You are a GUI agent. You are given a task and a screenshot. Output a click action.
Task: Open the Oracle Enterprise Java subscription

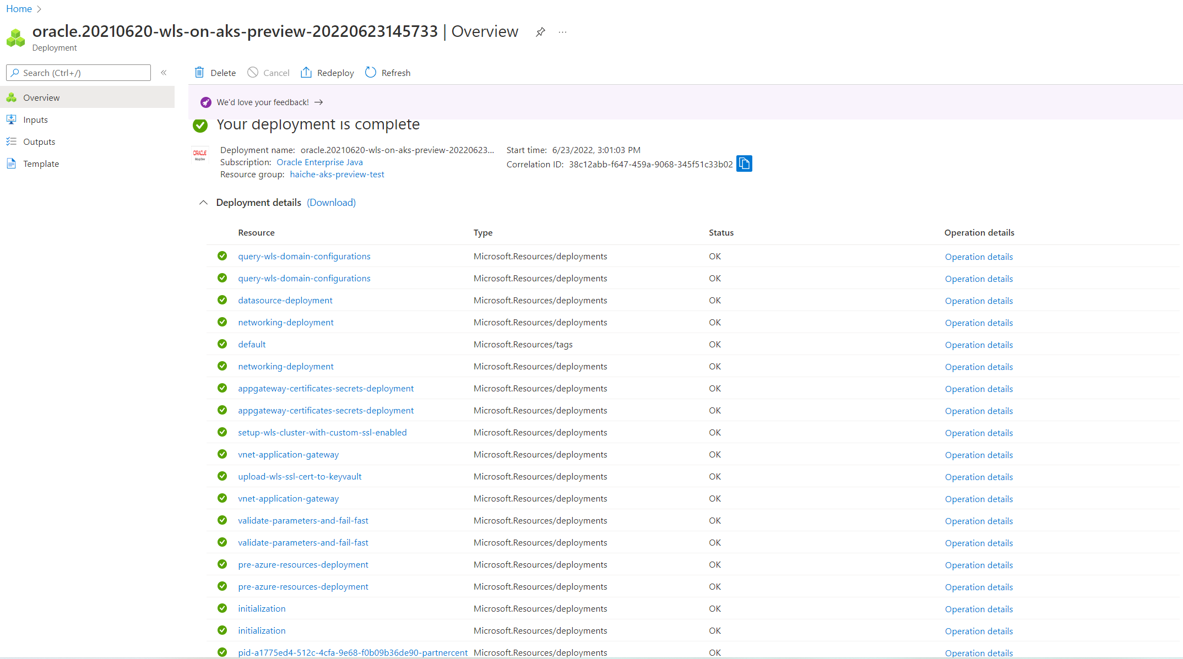[x=319, y=162]
